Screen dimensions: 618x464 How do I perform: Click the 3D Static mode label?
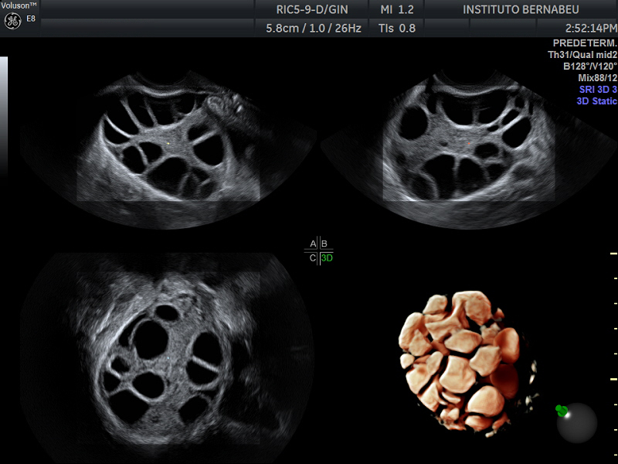[x=596, y=101]
